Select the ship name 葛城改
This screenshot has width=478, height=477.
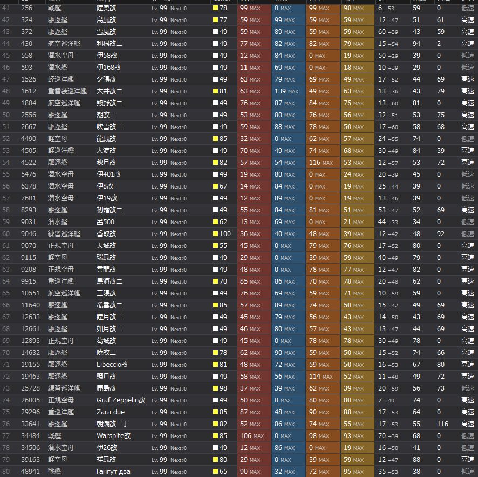106,341
